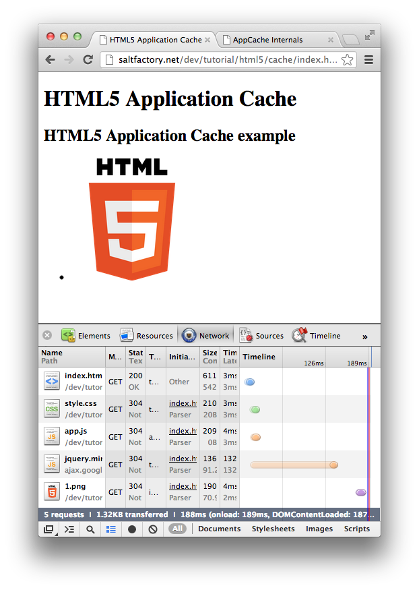Screen dimensions: 419x590
Task: Open index.h initiator link for 1.png
Action: click(x=183, y=486)
